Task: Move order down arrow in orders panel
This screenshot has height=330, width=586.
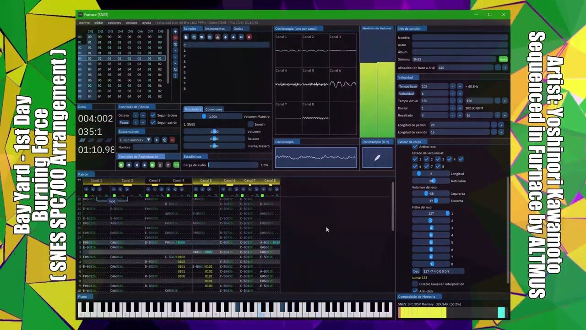Action: pos(175,57)
